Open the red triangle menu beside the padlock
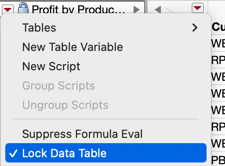Screen dimensions: 225x166 click(x=8, y=9)
